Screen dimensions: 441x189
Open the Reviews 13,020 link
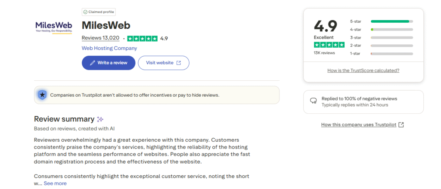(x=100, y=38)
